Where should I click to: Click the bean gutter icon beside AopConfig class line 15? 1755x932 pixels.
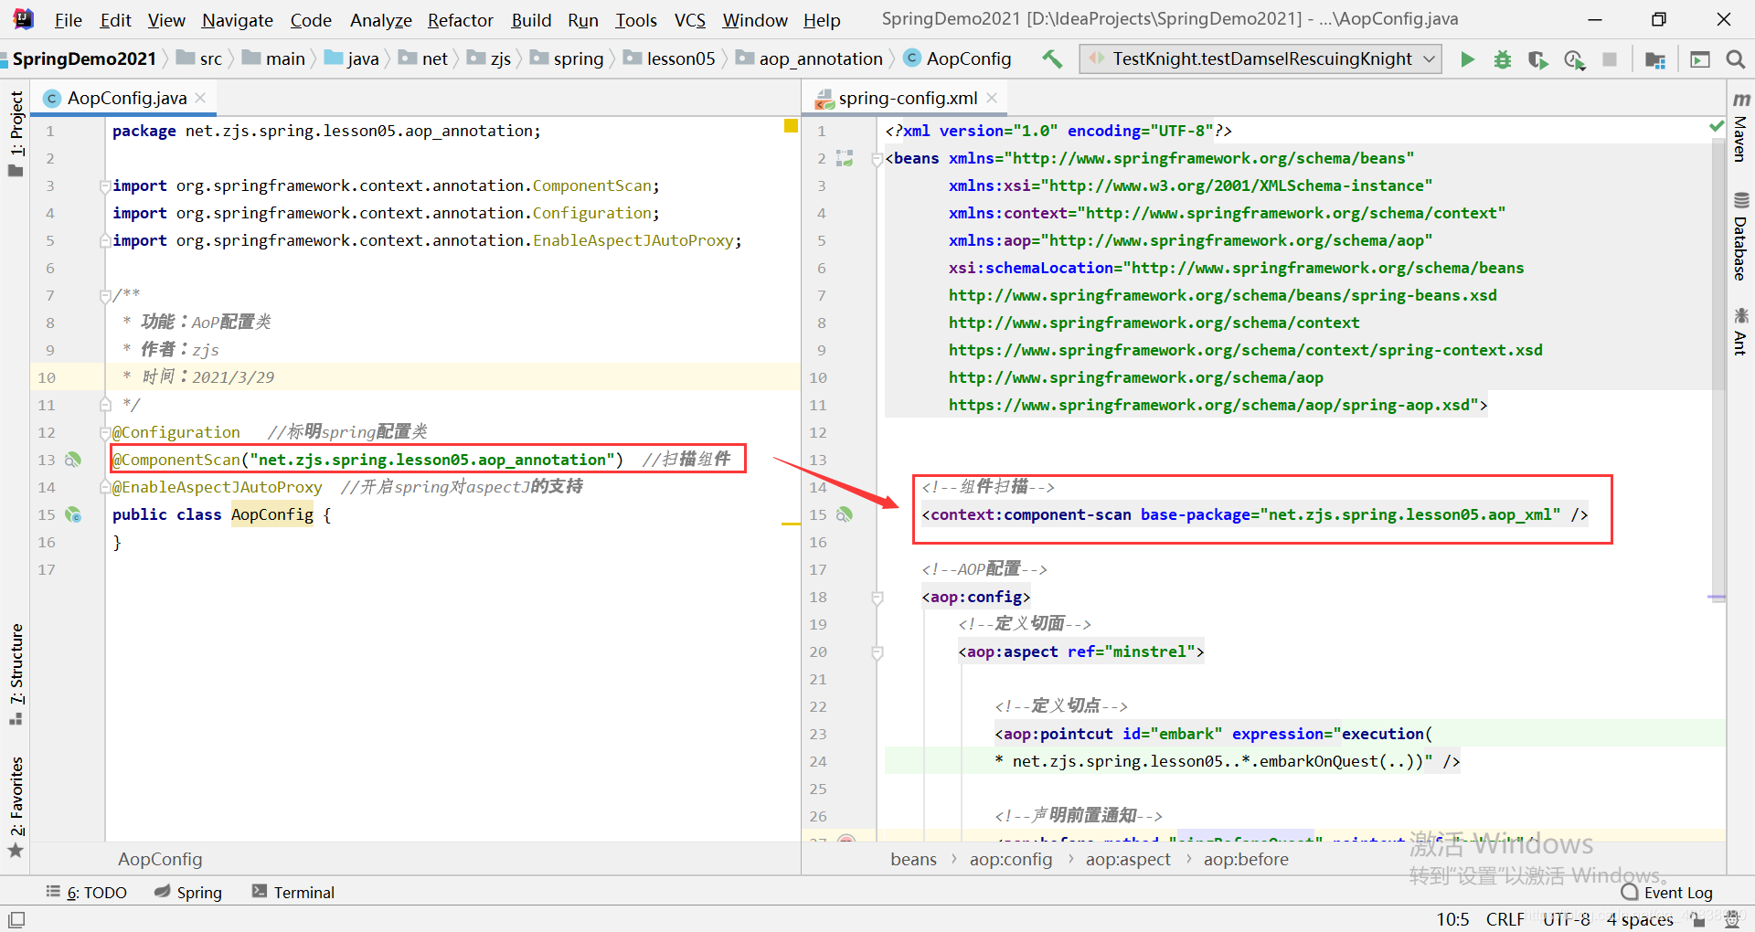(x=73, y=514)
